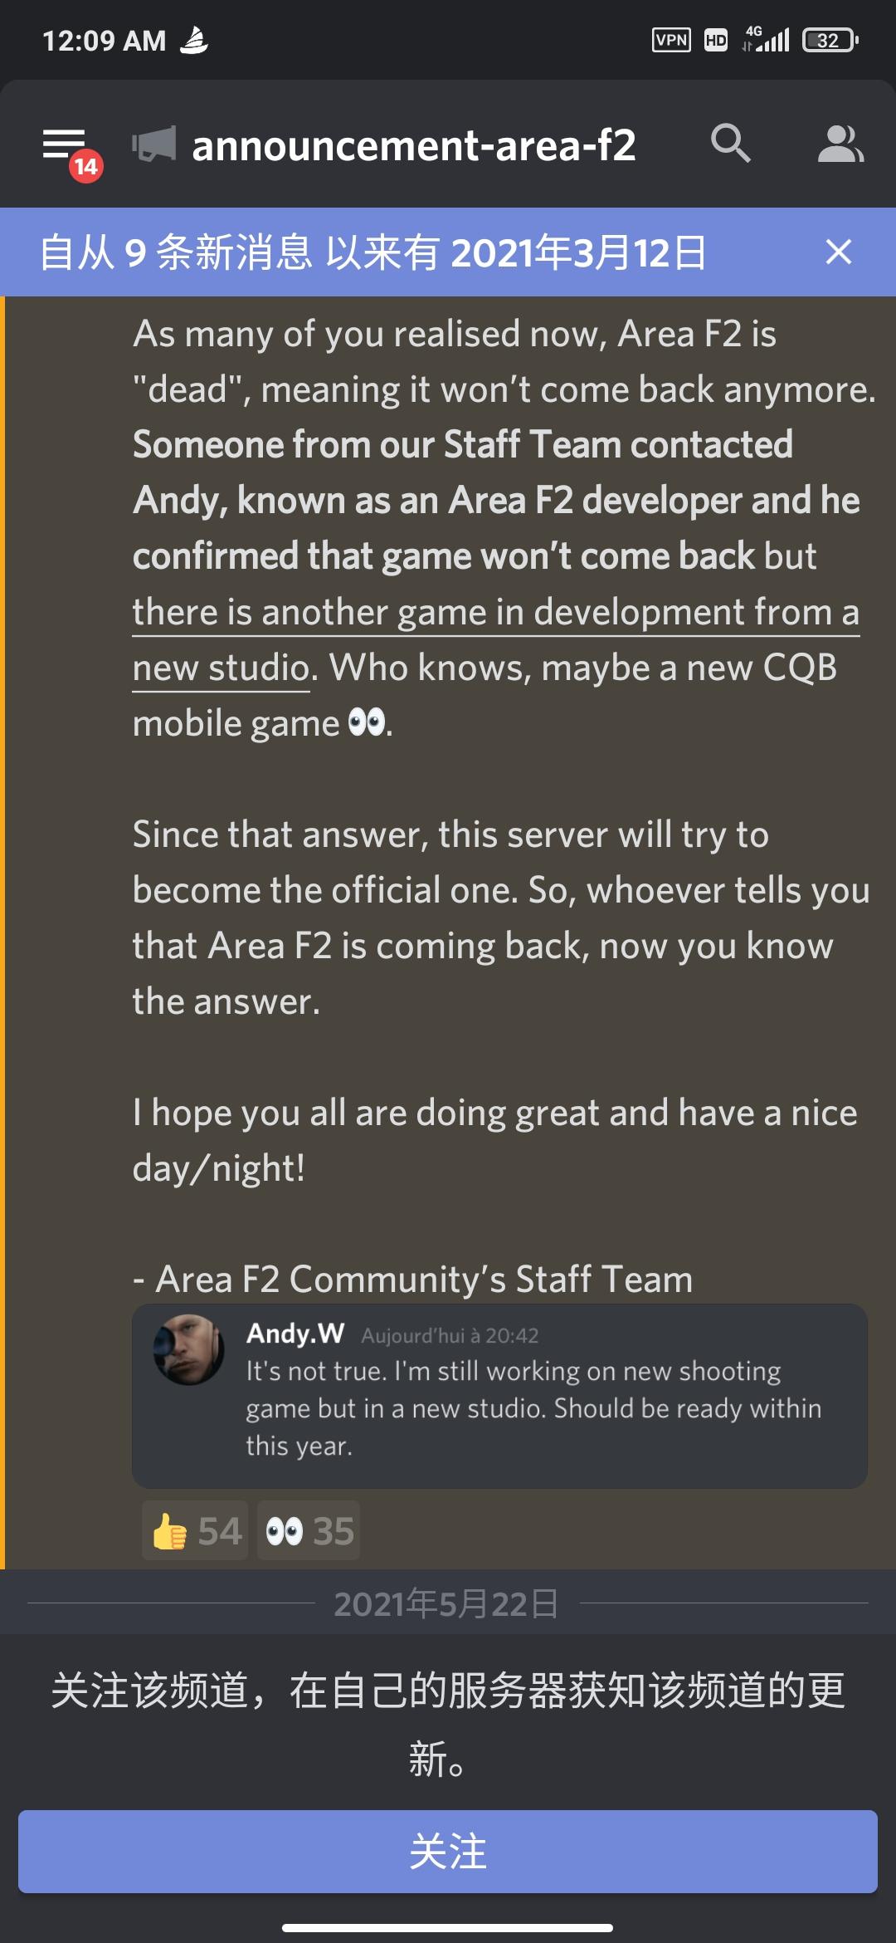Tap the VPN status bar icon
Viewport: 896px width, 1943px height.
[x=671, y=40]
